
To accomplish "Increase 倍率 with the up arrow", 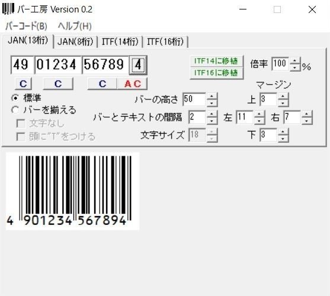I will click(295, 61).
